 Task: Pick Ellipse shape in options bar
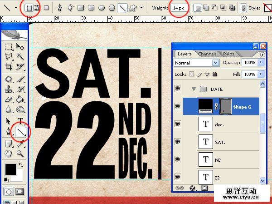tap(102, 8)
